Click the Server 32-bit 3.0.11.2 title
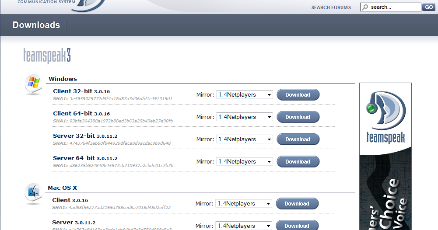Viewport: 438px width, 230px height. pos(85,136)
